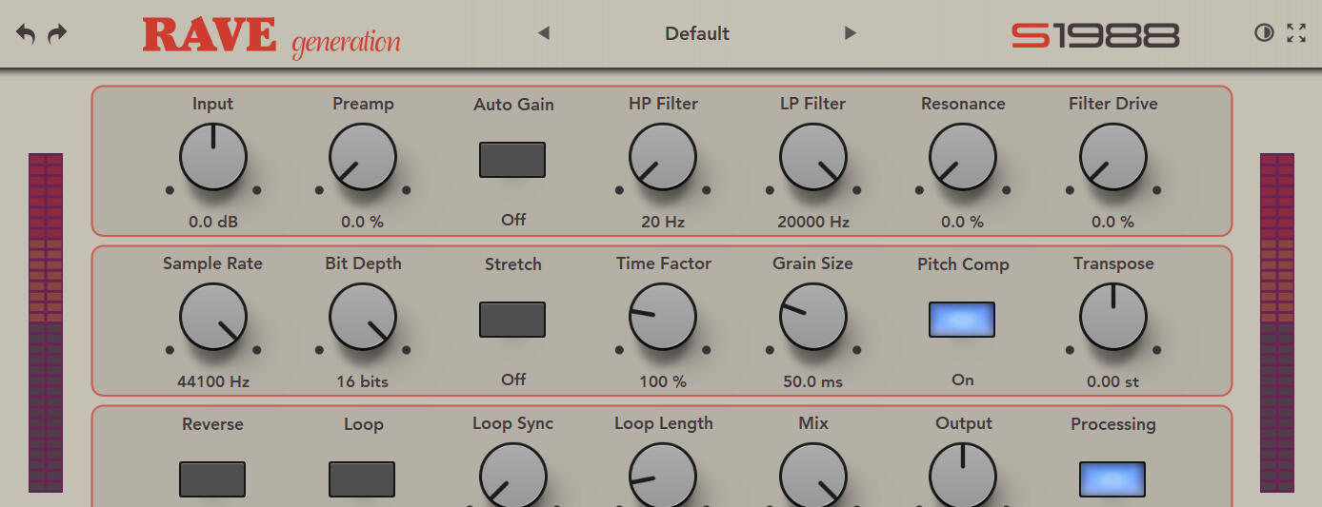Click the Transpose knob
This screenshot has width=1322, height=507.
point(1113,317)
